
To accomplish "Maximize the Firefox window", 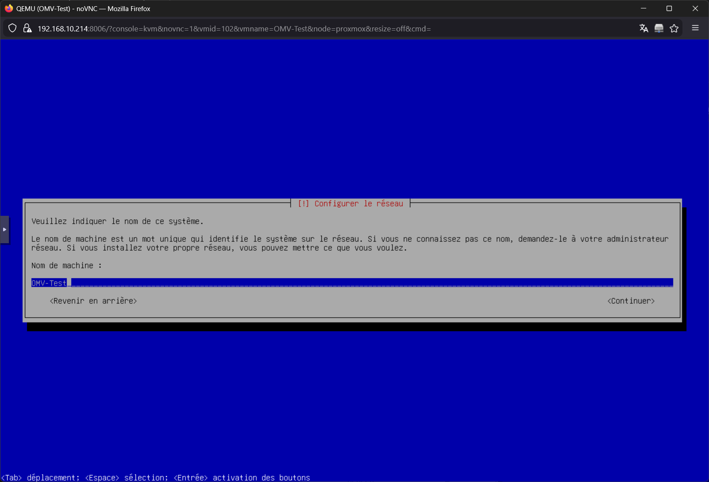I will pos(669,8).
